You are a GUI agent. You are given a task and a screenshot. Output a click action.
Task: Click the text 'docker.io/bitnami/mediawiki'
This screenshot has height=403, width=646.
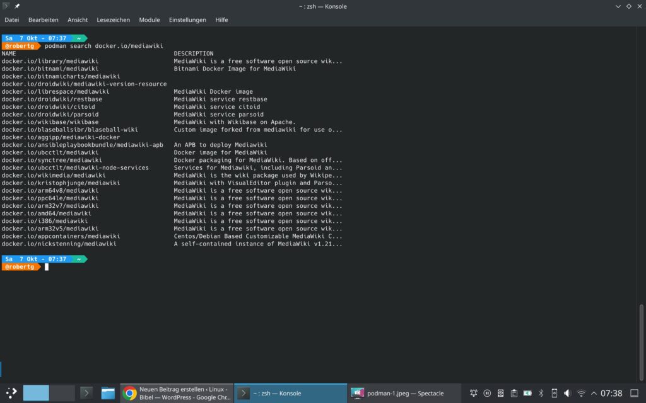click(x=50, y=69)
